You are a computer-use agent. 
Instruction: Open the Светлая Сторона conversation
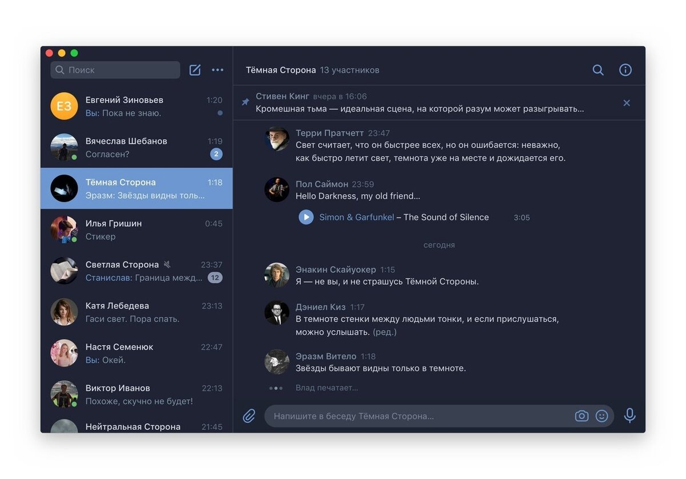137,271
